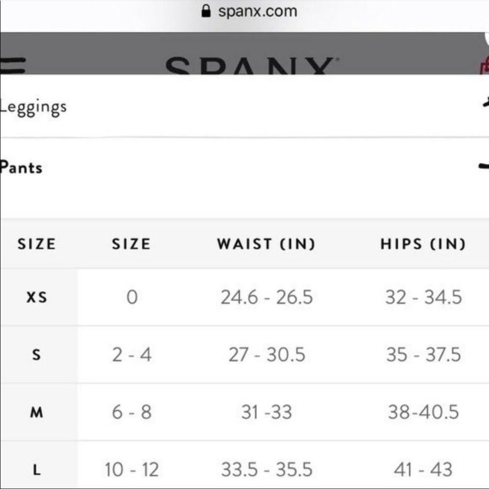Click the WAIST (IN) column header
This screenshot has height=489, width=489.
267,244
